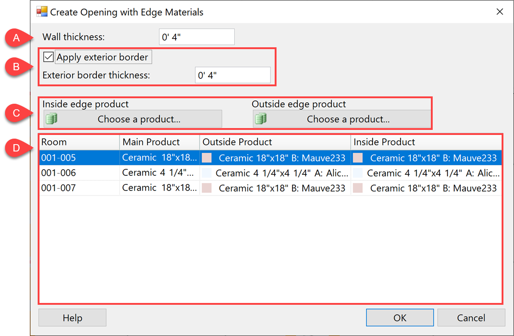Click Inside Product swatch for room 001-005
Viewport: 514px width, 336px height.
pos(358,158)
